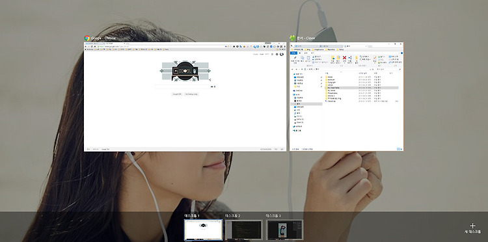Click the share icon beside the Google doodle
This screenshot has width=488, height=242.
coord(210,80)
